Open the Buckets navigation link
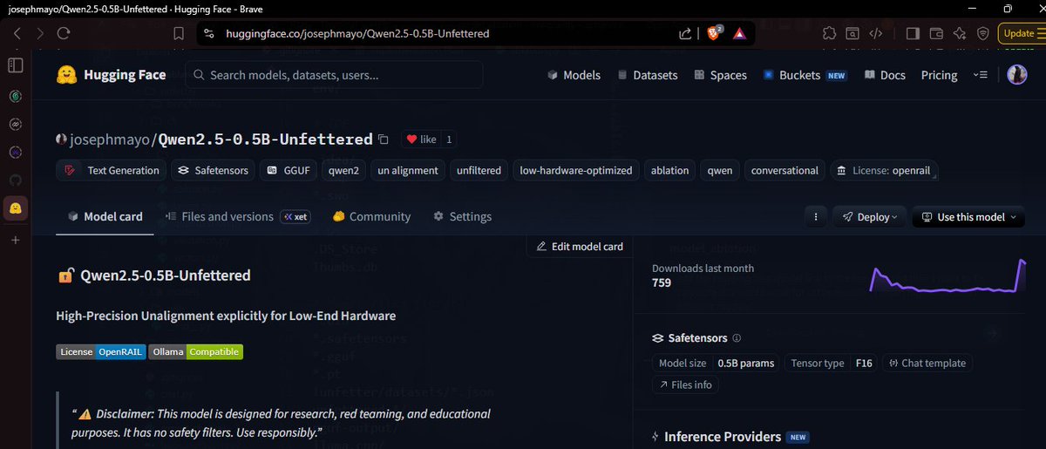 coord(805,75)
